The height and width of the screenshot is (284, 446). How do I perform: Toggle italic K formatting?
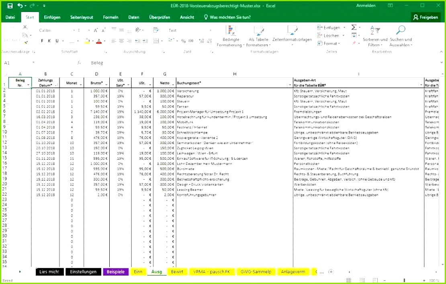coord(49,41)
